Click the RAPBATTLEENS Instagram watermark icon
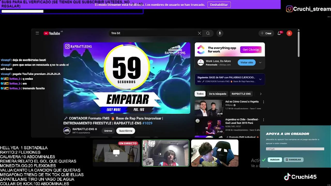The width and height of the screenshot is (331, 186). [67, 47]
